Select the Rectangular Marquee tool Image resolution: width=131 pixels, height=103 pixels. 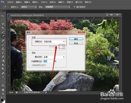click(3, 20)
